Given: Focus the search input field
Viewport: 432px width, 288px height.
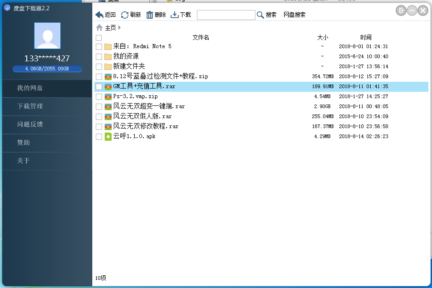Looking at the screenshot, I should tap(226, 15).
